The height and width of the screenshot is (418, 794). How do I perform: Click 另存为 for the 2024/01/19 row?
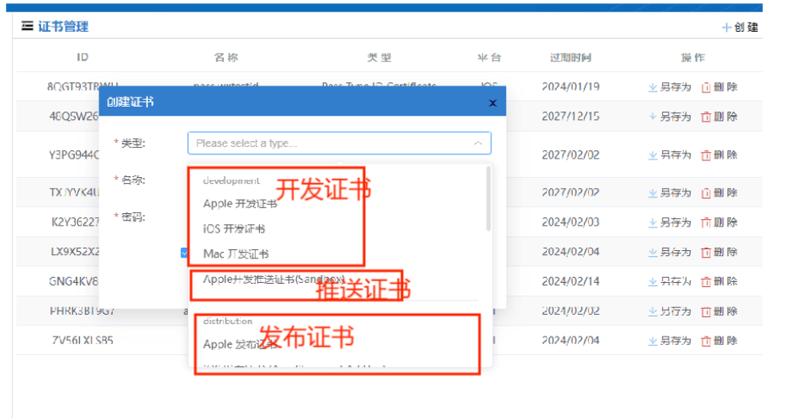(x=670, y=87)
